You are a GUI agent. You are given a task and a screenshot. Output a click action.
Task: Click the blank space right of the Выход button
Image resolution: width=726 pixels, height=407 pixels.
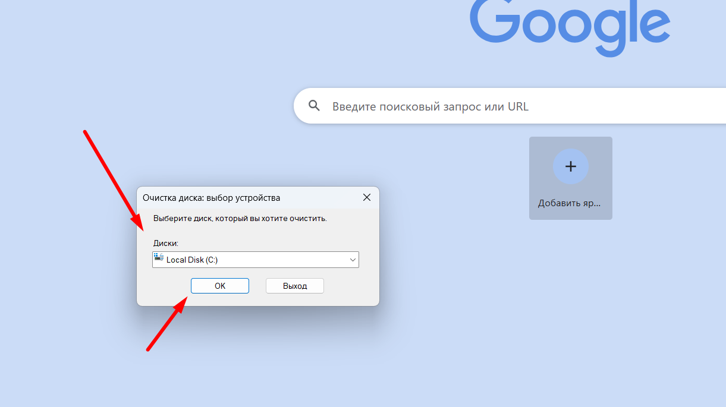click(x=351, y=286)
